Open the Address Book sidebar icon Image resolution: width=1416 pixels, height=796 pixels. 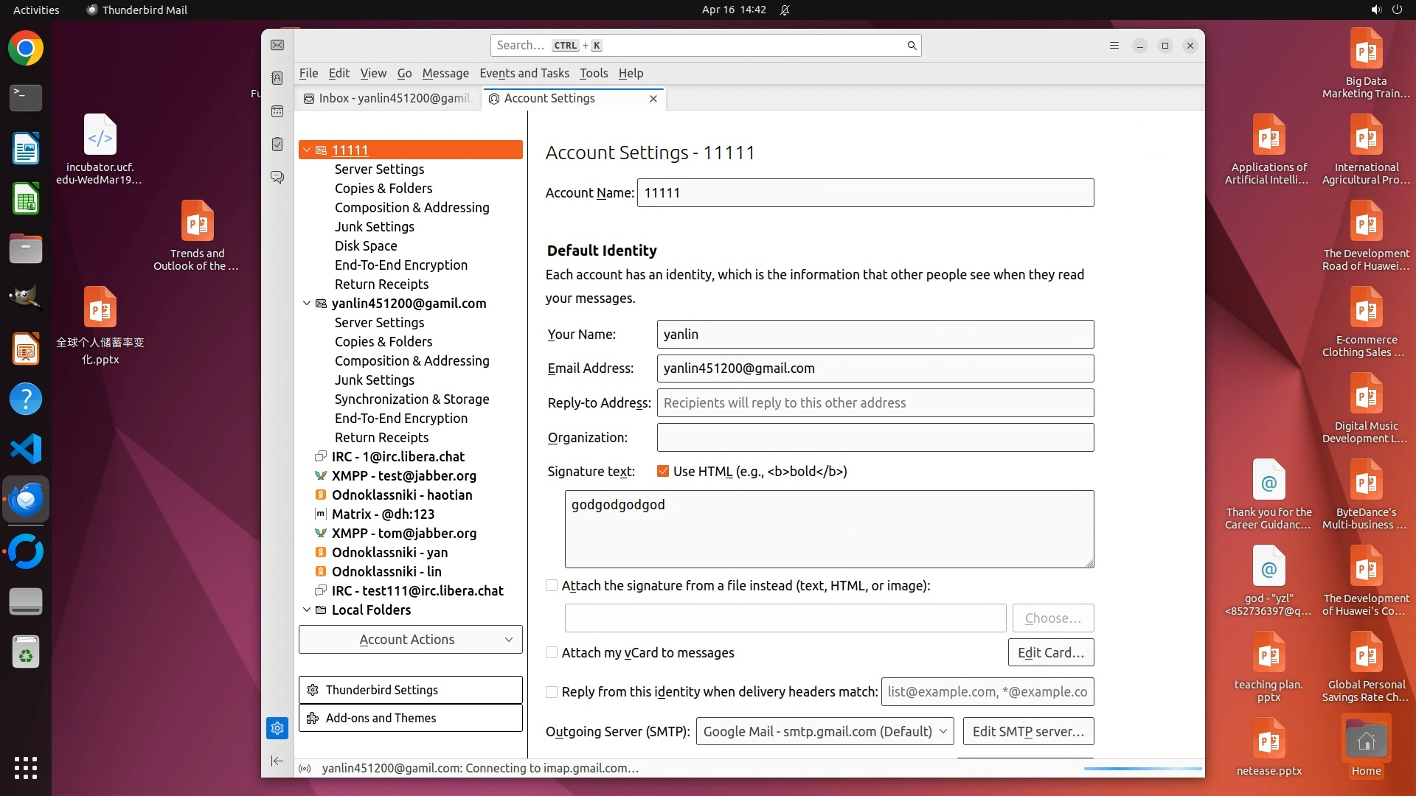tap(277, 78)
